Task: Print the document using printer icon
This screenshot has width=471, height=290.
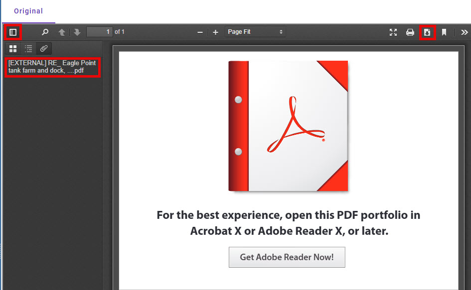Action: 410,32
